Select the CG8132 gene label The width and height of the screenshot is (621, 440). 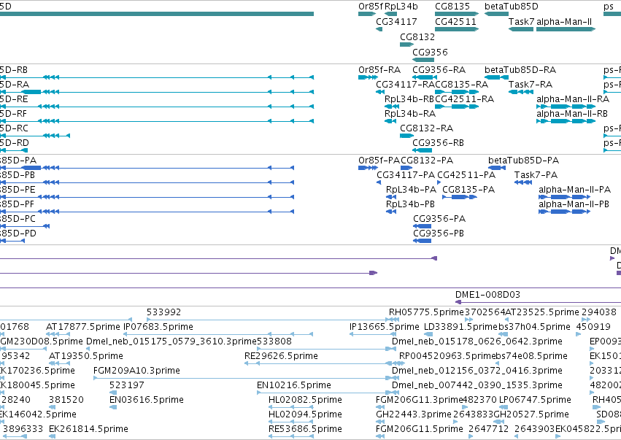point(417,36)
